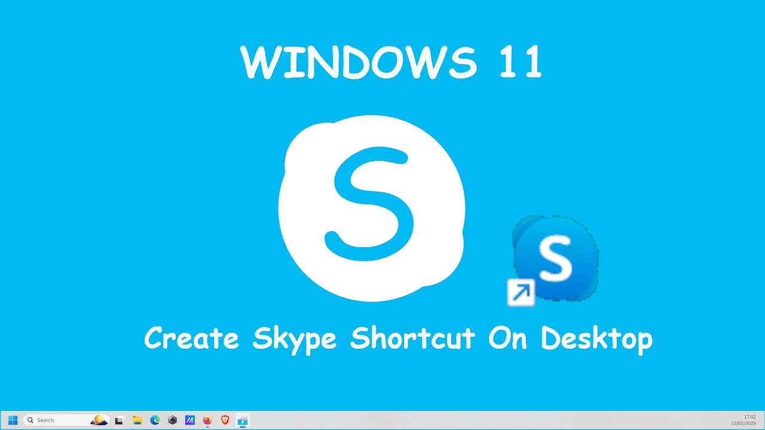765x430 pixels.
Task: Open the blue slash-logo app in taskbar
Action: pyautogui.click(x=190, y=420)
